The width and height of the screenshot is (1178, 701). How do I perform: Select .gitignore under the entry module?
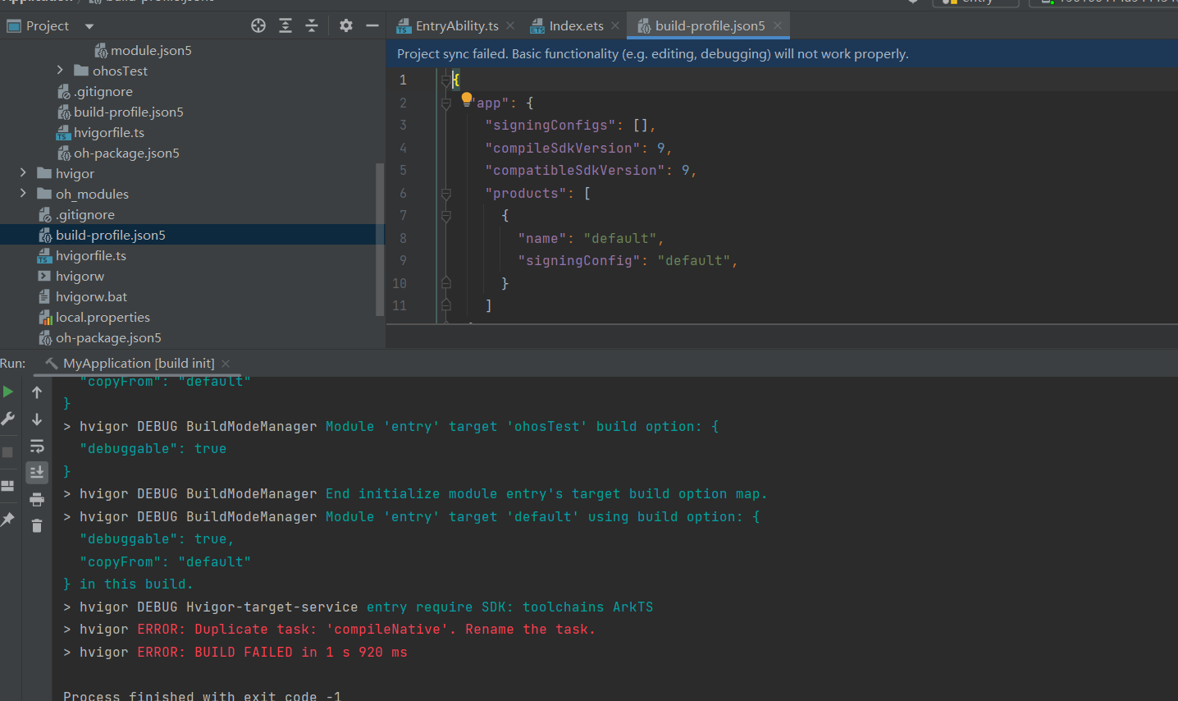pyautogui.click(x=103, y=91)
